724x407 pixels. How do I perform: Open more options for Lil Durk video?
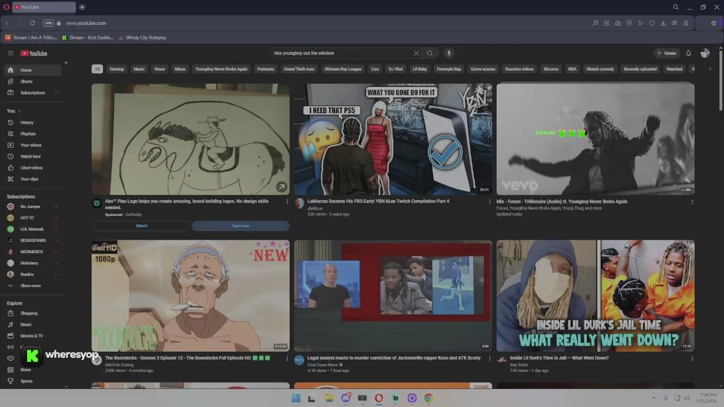point(692,358)
